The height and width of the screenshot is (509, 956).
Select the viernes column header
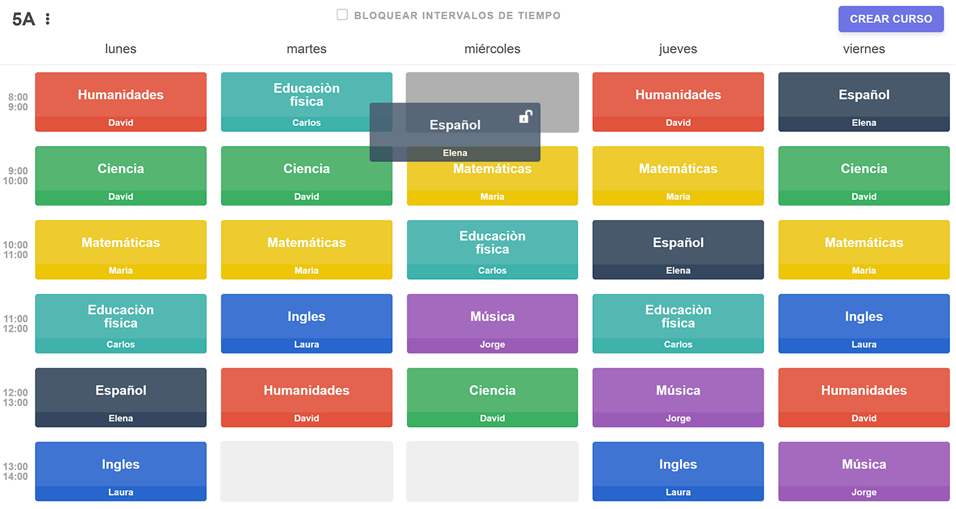pos(863,49)
